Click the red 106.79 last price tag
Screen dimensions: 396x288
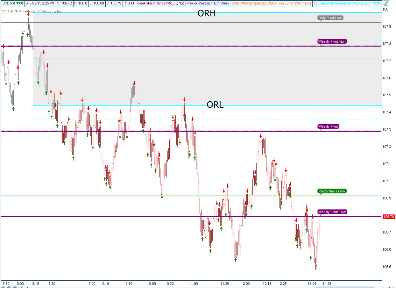tap(389, 217)
